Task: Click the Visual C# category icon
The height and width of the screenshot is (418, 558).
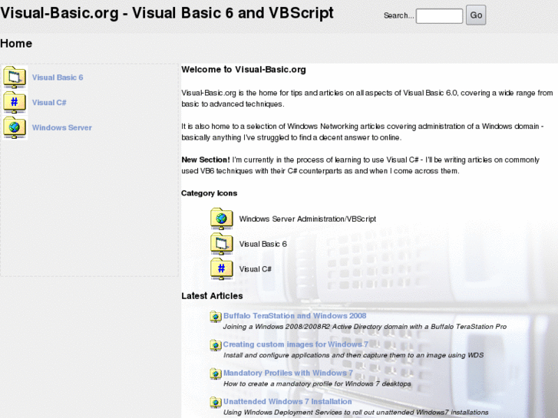Action: [221, 269]
